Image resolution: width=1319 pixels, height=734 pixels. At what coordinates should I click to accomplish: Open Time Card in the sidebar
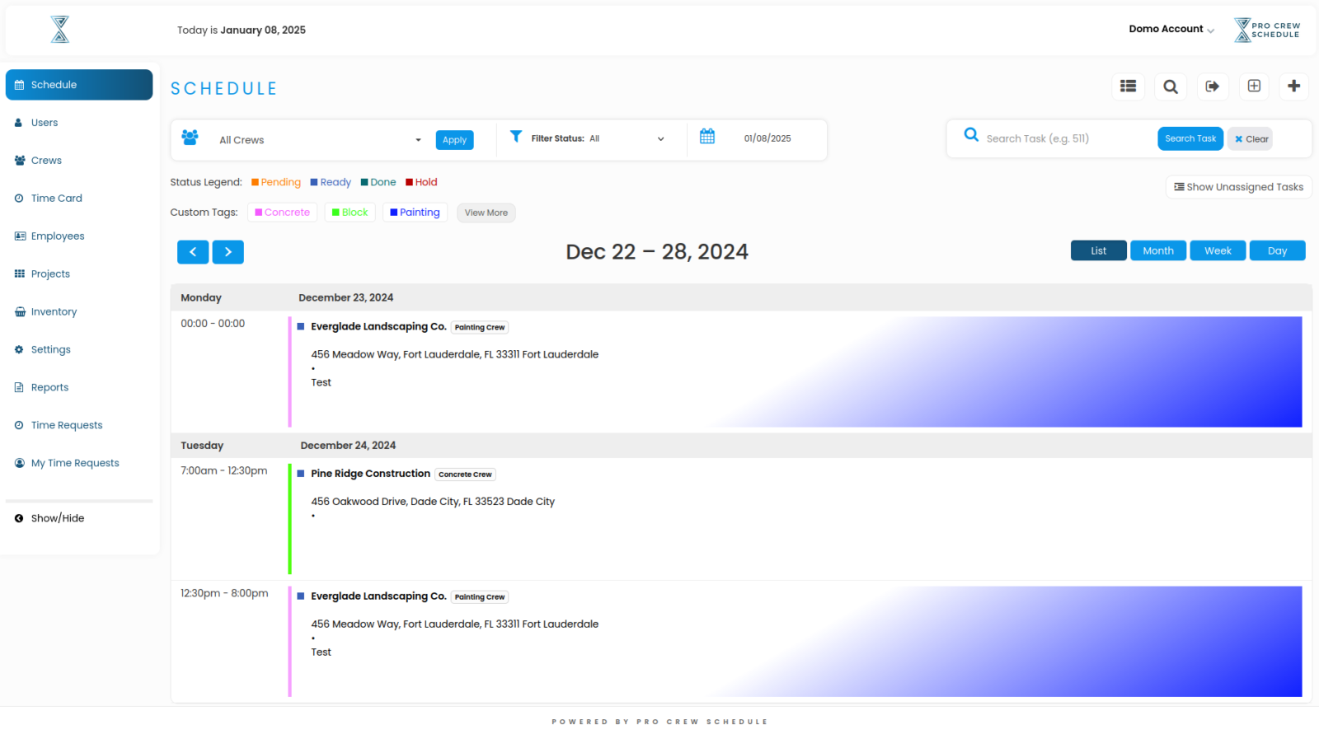pos(56,199)
